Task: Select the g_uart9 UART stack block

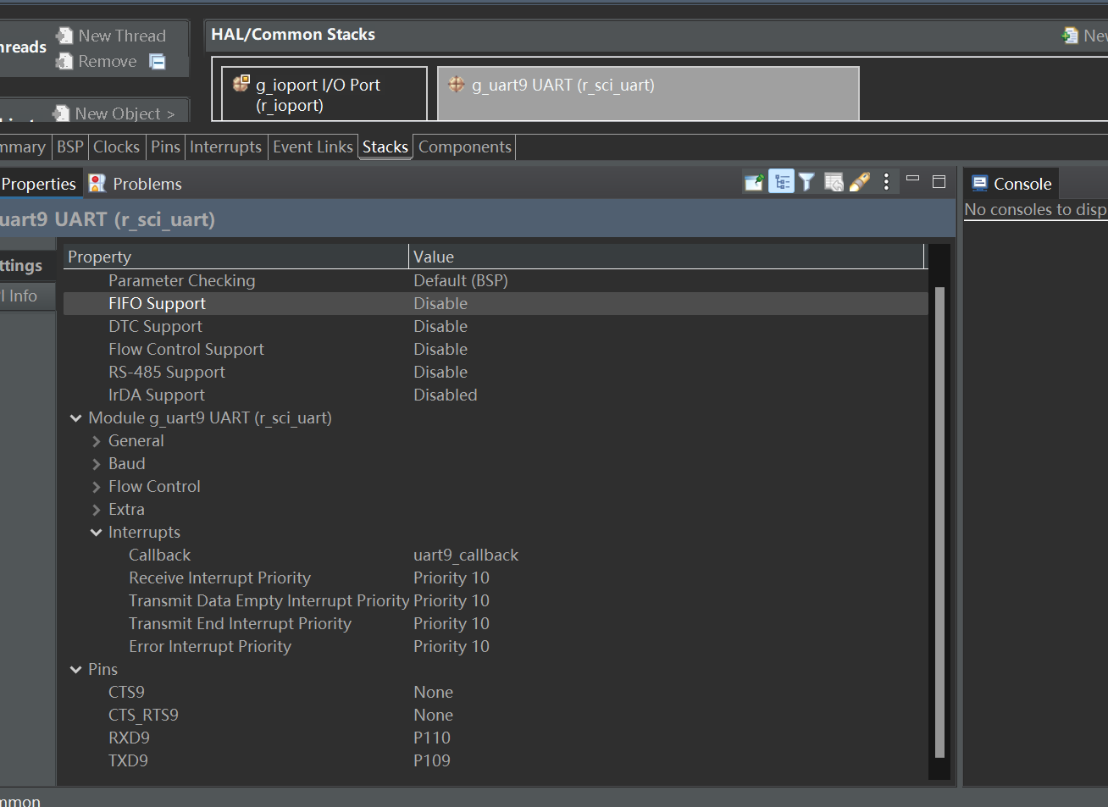Action: (648, 94)
